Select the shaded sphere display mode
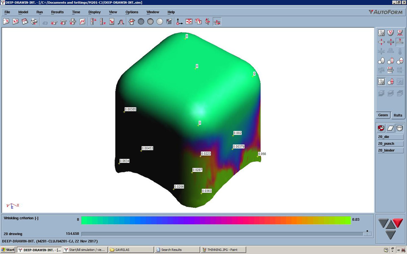407x254 pixels. pyautogui.click(x=159, y=22)
